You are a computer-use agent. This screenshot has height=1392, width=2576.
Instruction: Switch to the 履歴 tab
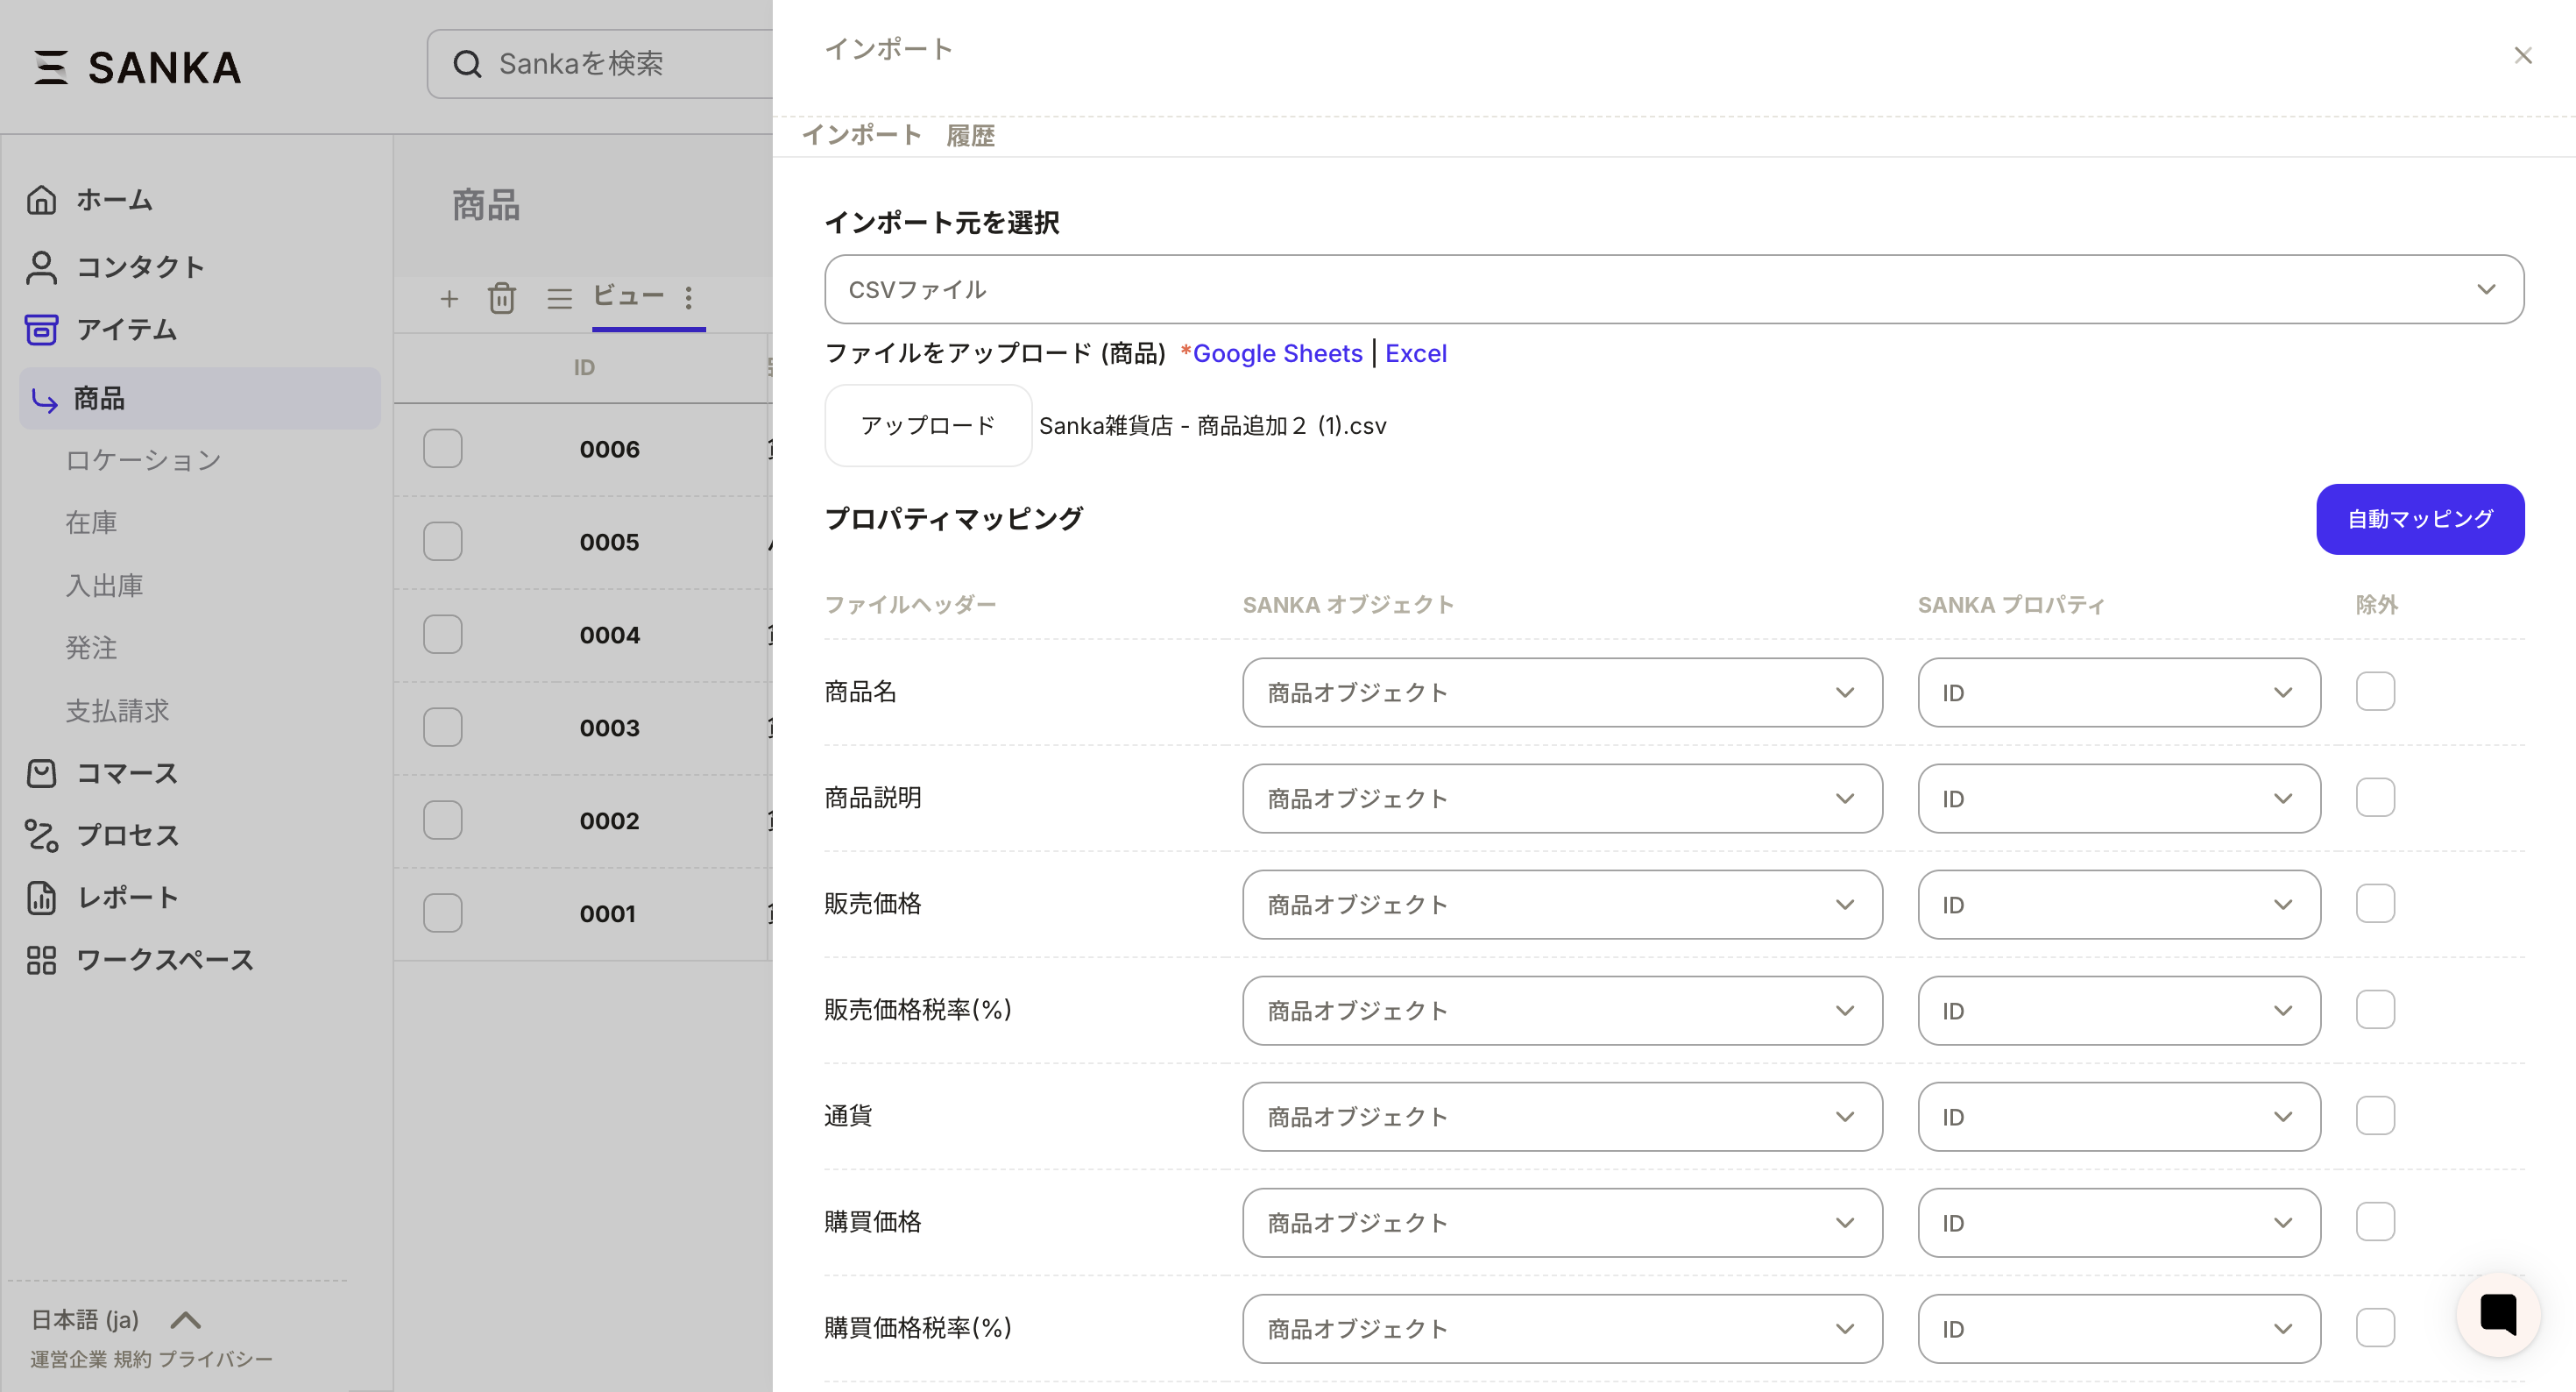(x=970, y=135)
